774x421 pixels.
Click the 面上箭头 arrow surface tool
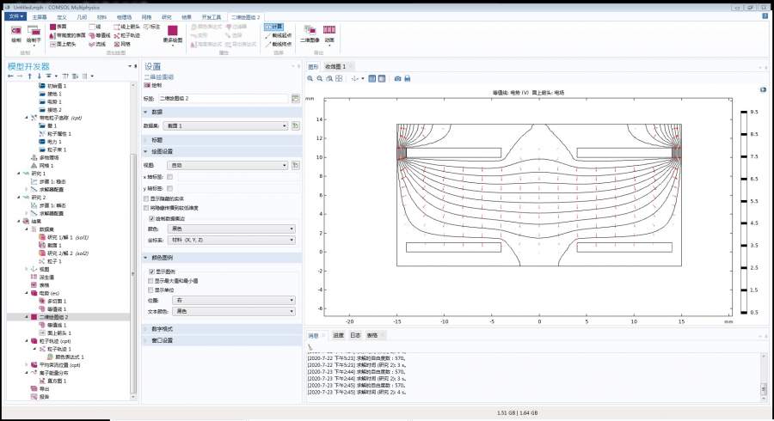pos(62,43)
